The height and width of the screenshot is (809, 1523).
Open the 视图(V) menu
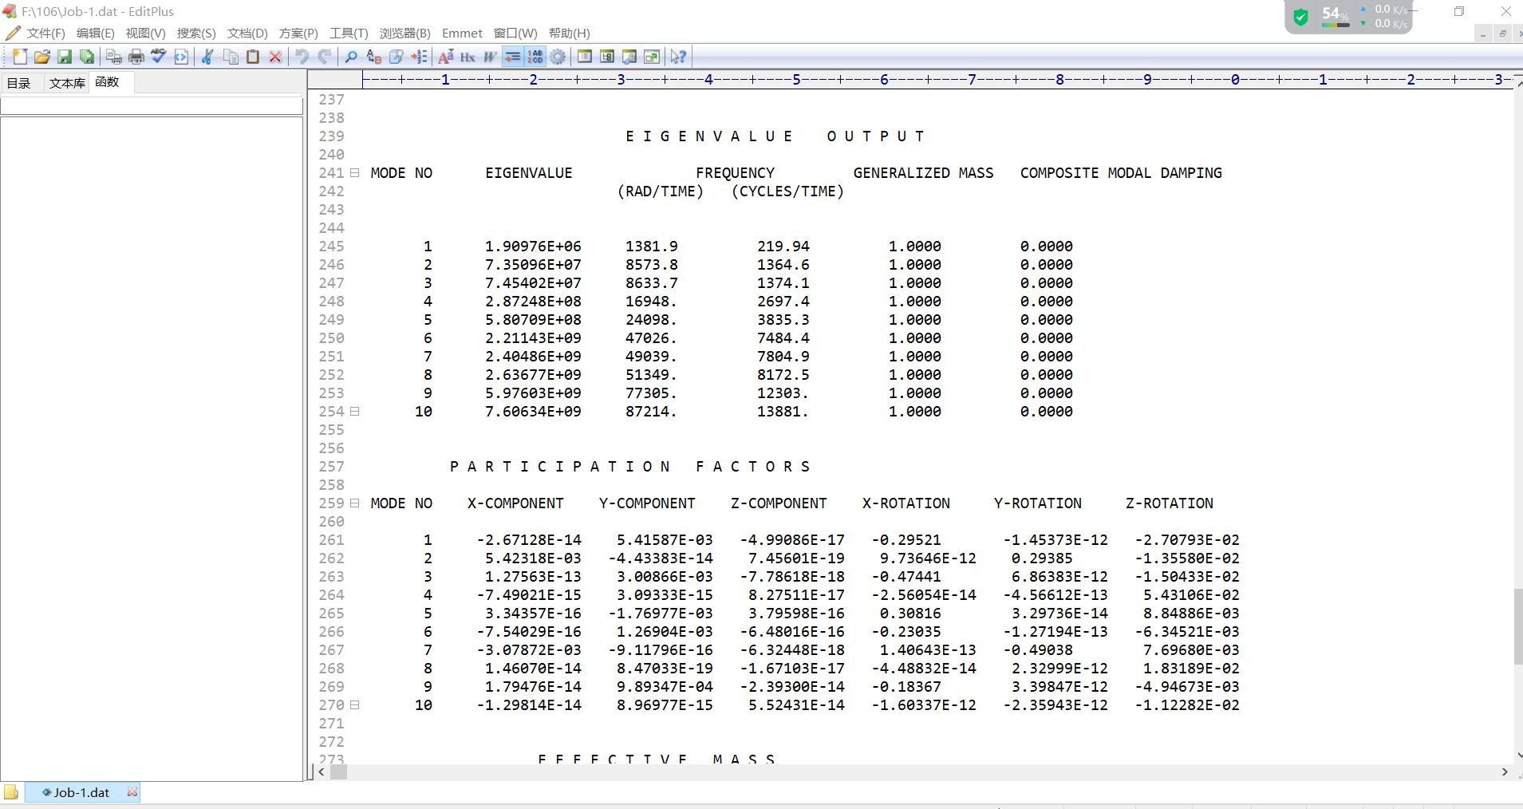point(145,34)
